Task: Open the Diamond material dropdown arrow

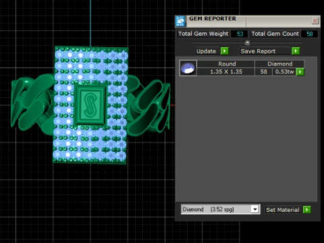Action: 255,209
